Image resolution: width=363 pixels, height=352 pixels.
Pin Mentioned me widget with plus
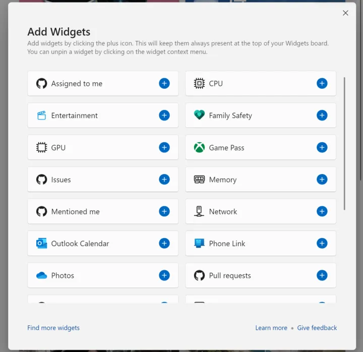[164, 211]
